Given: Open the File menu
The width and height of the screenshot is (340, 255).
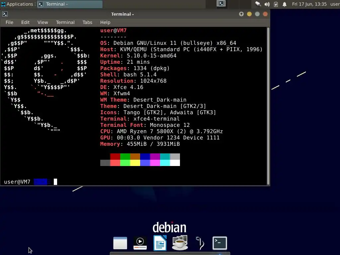Looking at the screenshot, I should (9, 22).
